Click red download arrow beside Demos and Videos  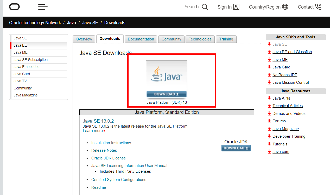click(x=269, y=114)
